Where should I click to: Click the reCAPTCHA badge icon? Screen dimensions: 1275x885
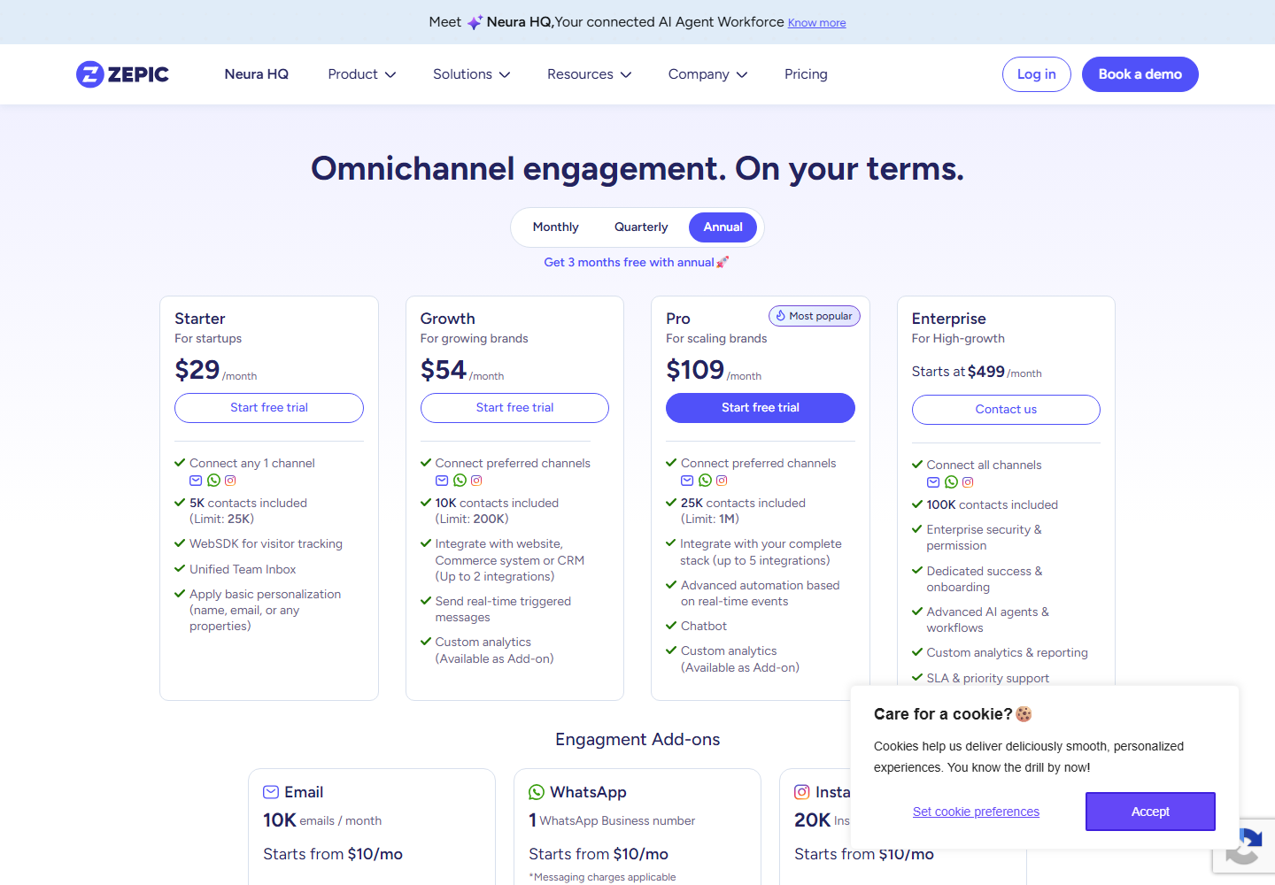(x=1246, y=846)
